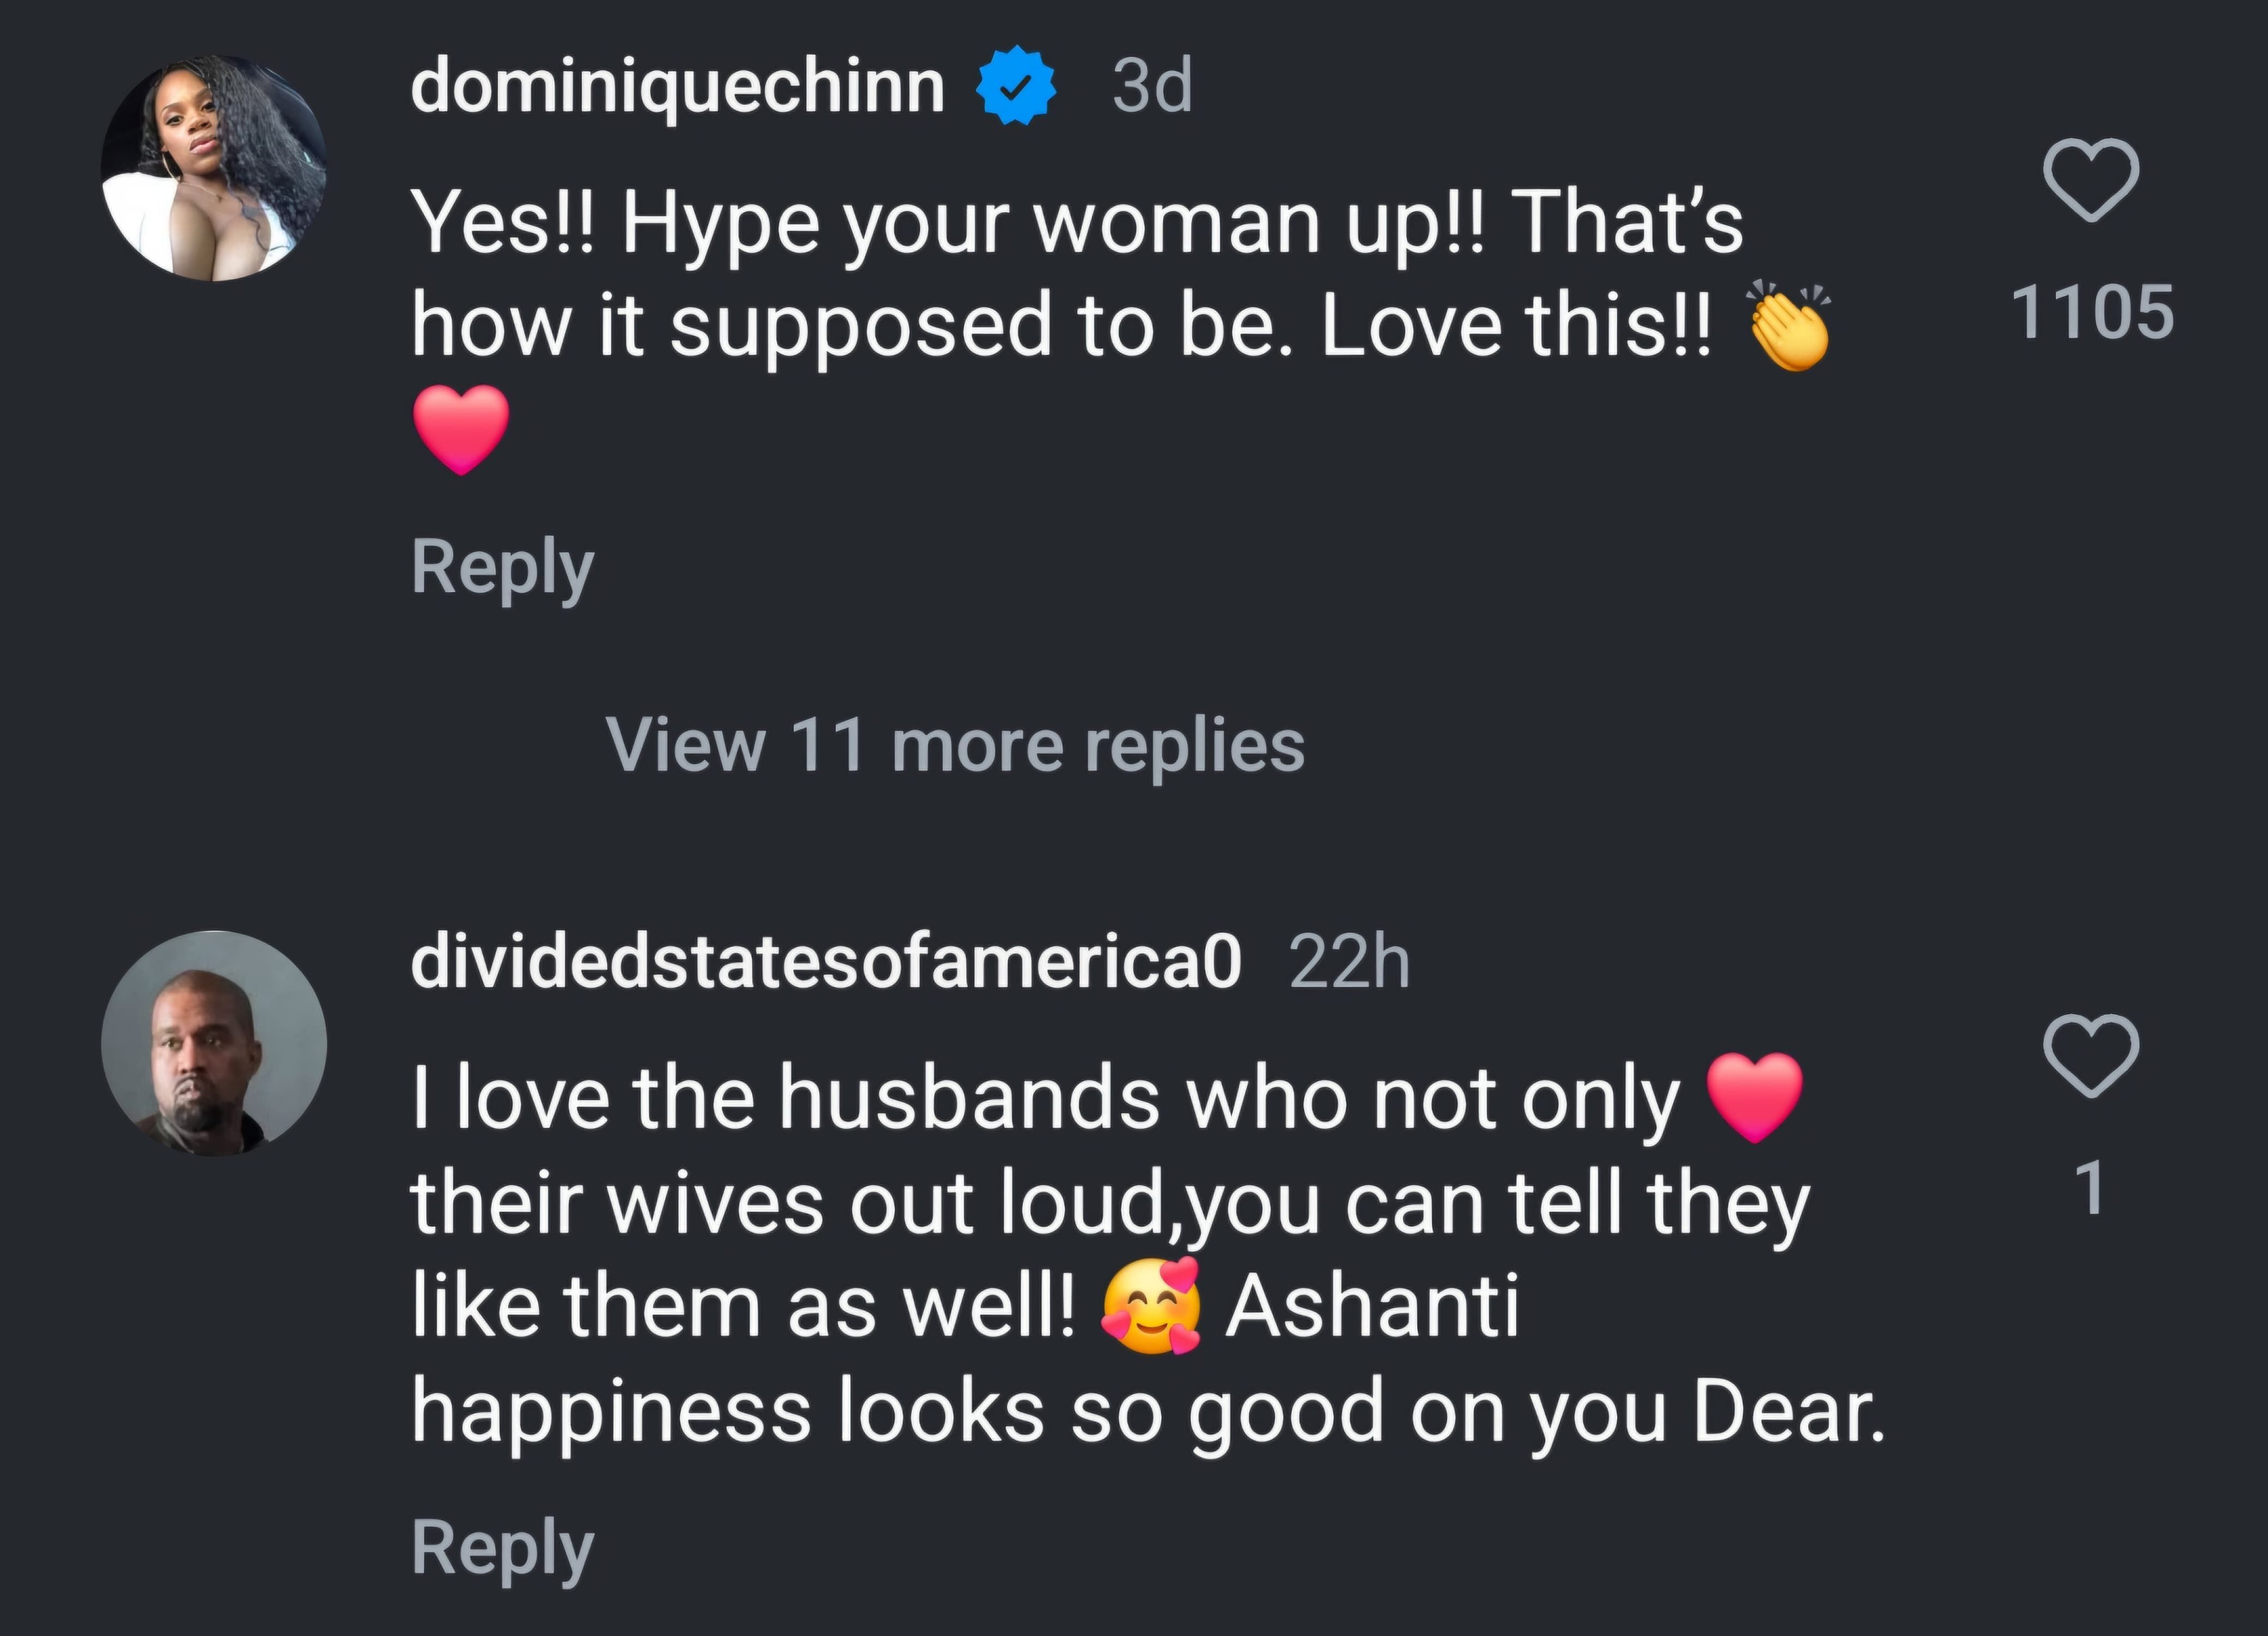Expand 'View 11 more replies'
The height and width of the screenshot is (1636, 2268).
pos(955,745)
